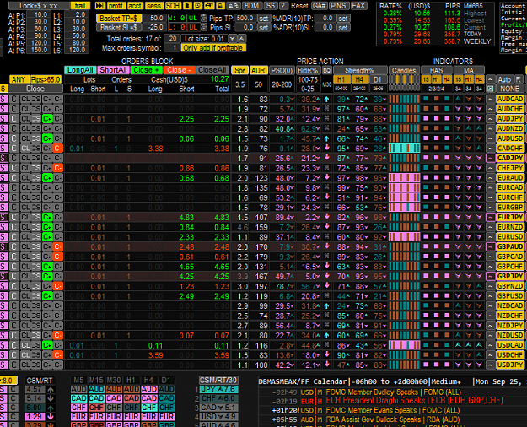Click the Basket TP value field 50.0
Screen dimensions: 527x427
pyautogui.click(x=154, y=19)
